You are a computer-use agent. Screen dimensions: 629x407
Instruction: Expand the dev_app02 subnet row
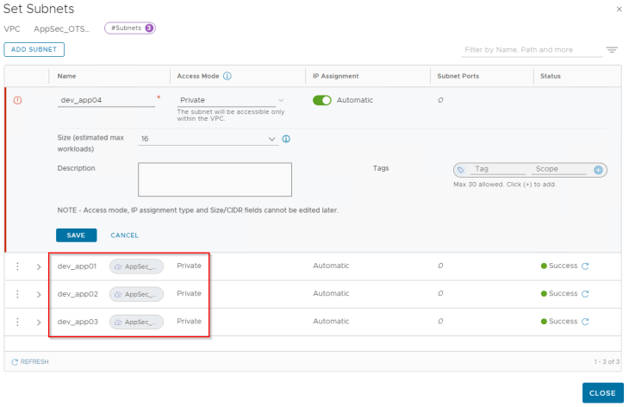[x=39, y=294]
